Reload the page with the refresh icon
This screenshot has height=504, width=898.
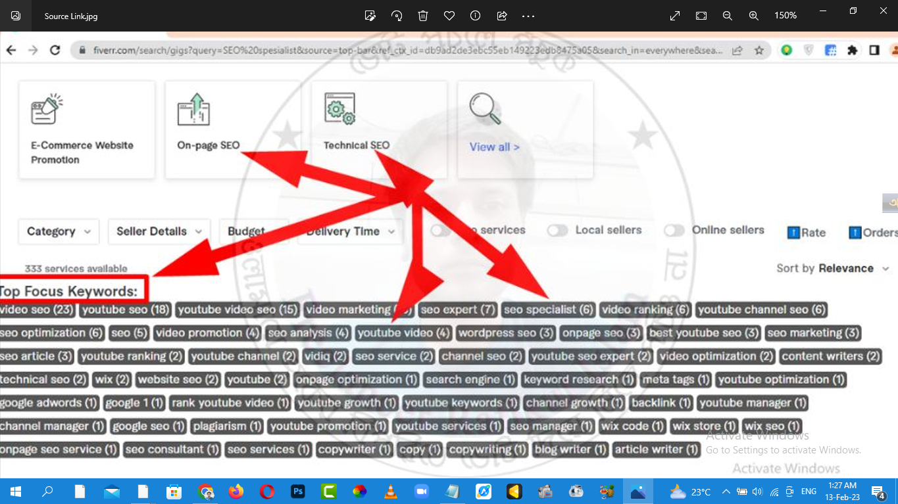[55, 50]
